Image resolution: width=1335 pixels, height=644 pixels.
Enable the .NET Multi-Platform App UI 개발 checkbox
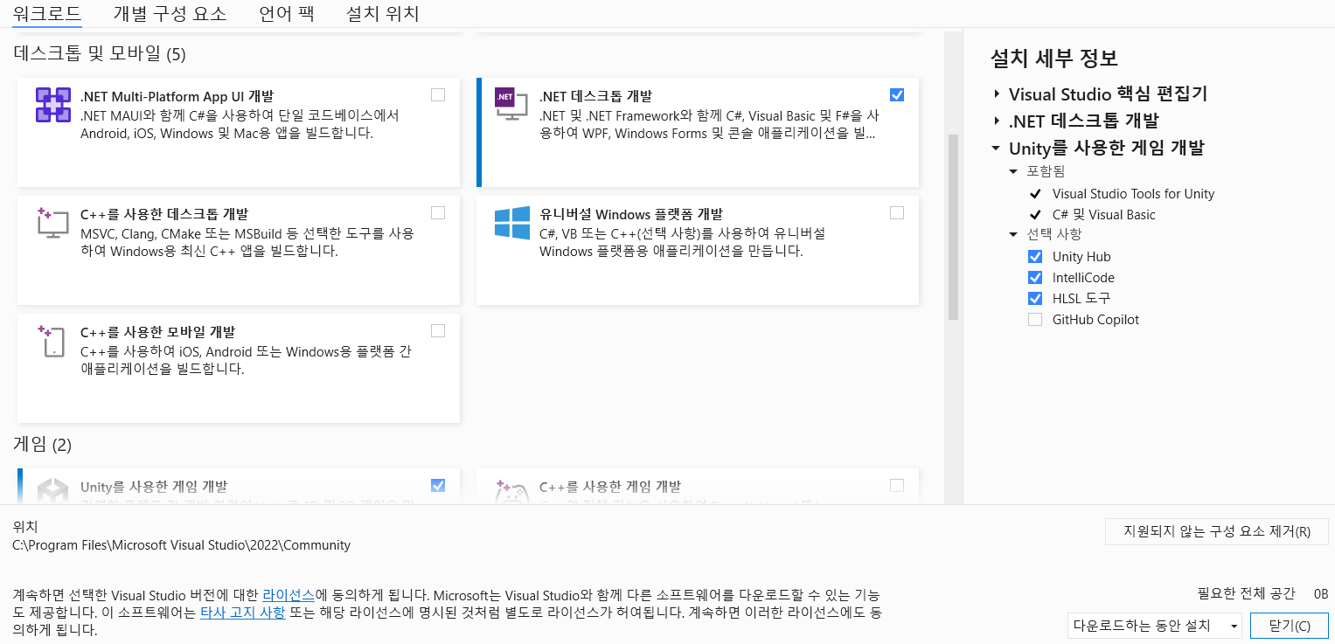coord(438,94)
